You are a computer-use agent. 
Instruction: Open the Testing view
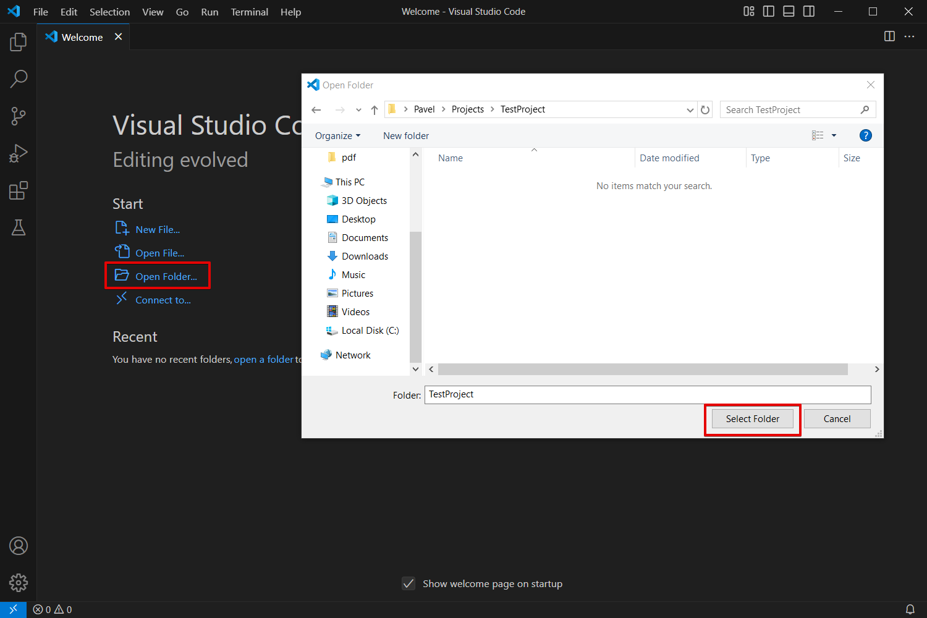coord(18,227)
